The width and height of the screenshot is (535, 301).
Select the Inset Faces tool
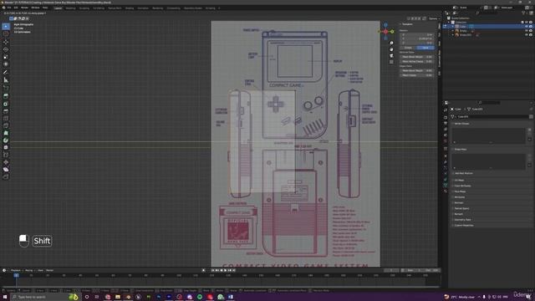point(6,104)
